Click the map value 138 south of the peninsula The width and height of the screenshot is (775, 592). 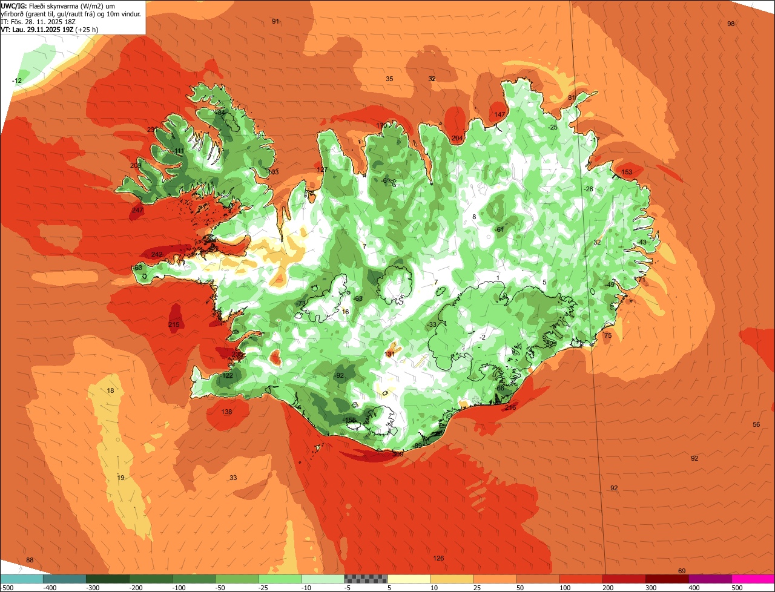click(226, 412)
